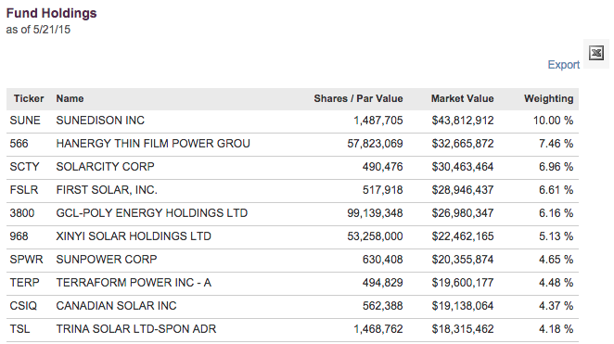614x344 pixels.
Task: Click the Fund Holdings heading
Action: pos(51,13)
